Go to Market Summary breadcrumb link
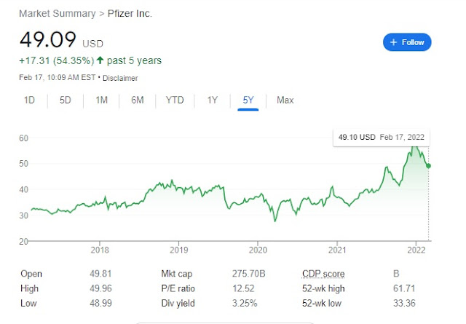 click(58, 14)
